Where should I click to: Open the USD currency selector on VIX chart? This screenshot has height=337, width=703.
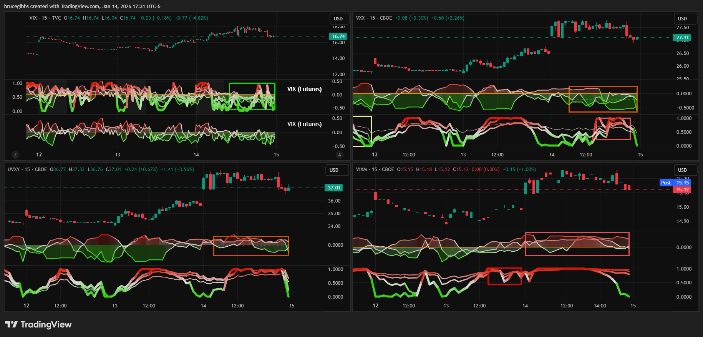click(x=338, y=19)
